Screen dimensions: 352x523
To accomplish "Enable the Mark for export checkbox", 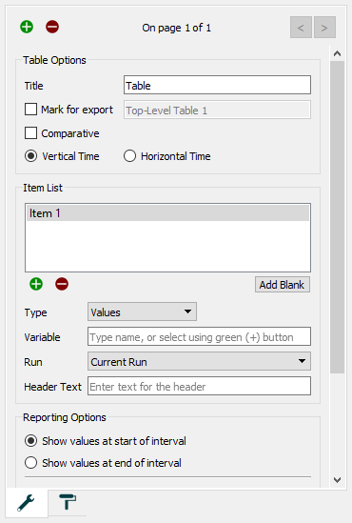I will point(30,110).
